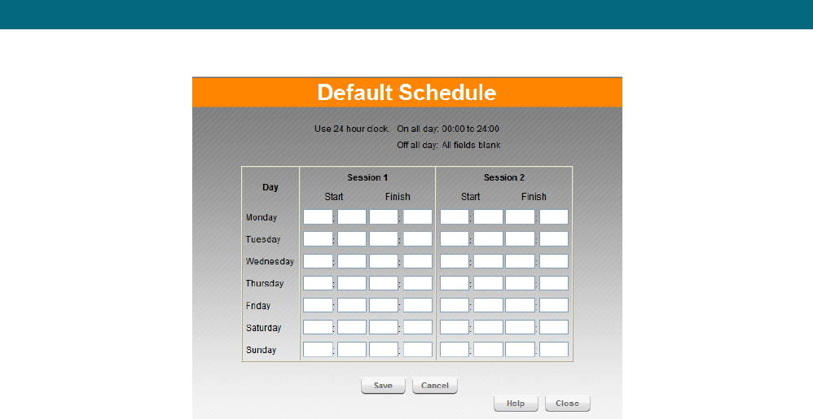Focus Sunday Session 2 finish minute field
Viewport: 813px width, 419px height.
(x=554, y=350)
